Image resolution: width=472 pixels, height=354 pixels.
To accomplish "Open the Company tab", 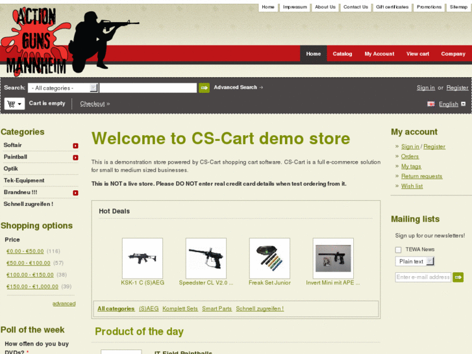I will [453, 54].
